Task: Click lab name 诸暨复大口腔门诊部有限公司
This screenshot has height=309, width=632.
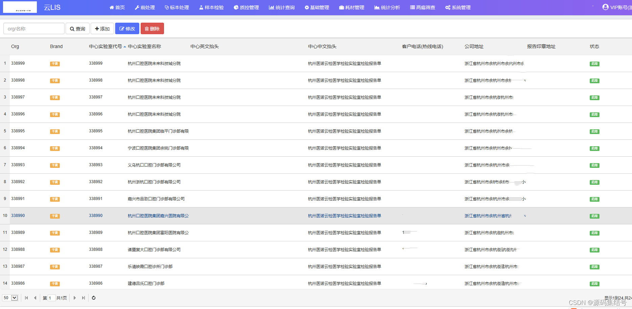Action: point(154,249)
